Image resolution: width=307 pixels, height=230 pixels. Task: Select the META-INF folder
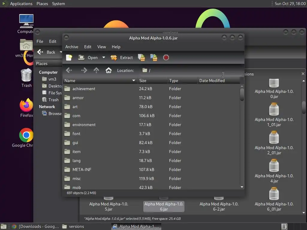(151, 170)
